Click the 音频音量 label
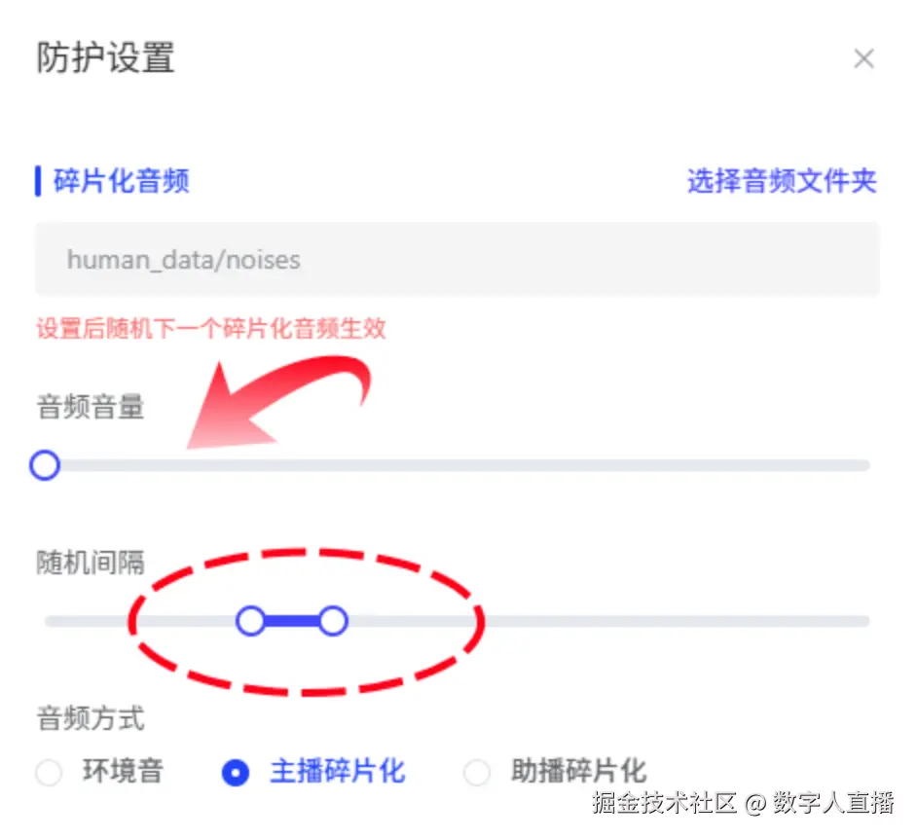Image resolution: width=917 pixels, height=839 pixels. [91, 407]
